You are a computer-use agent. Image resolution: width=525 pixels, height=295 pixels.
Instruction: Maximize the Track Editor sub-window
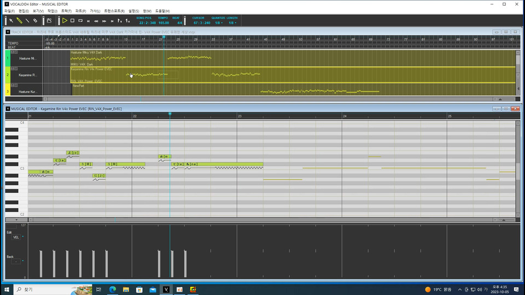(x=506, y=32)
